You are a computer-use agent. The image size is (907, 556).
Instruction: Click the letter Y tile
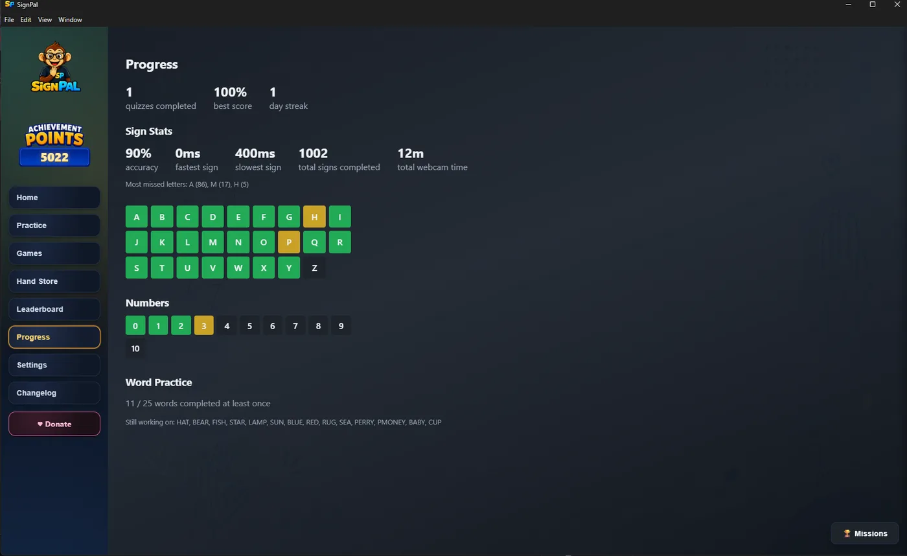(289, 268)
